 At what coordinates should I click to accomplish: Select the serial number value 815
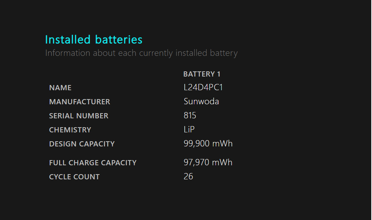tap(190, 115)
